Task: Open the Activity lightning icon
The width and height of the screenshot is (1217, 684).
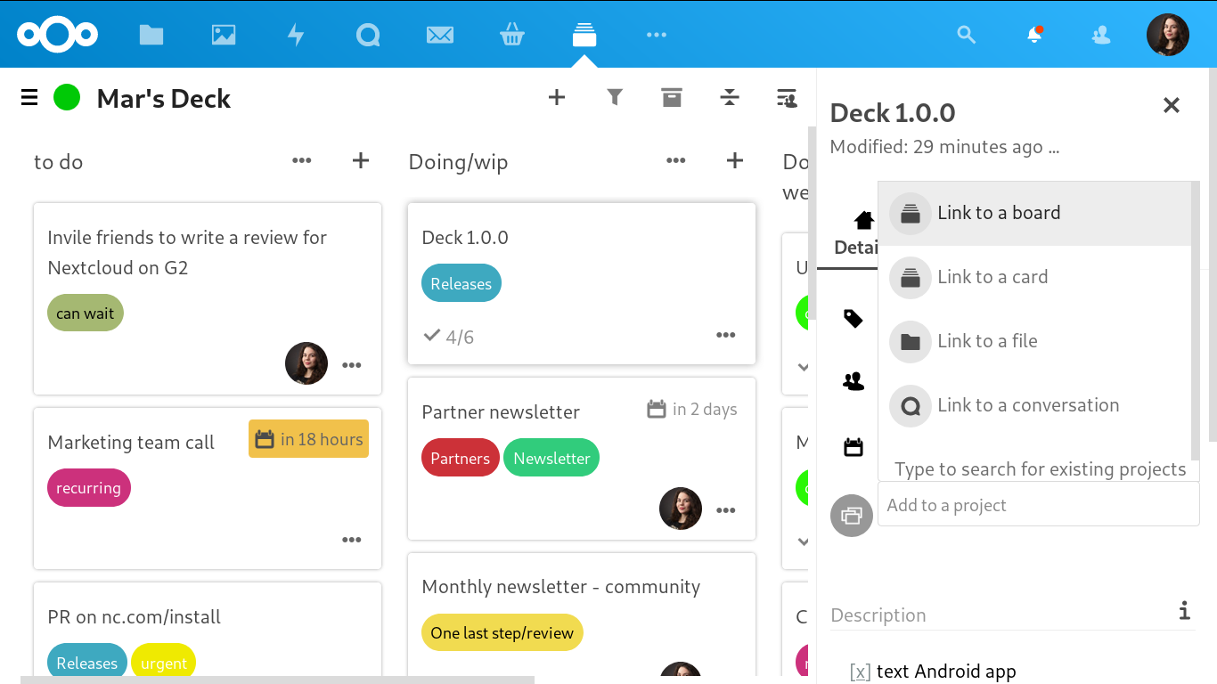Action: [x=296, y=35]
